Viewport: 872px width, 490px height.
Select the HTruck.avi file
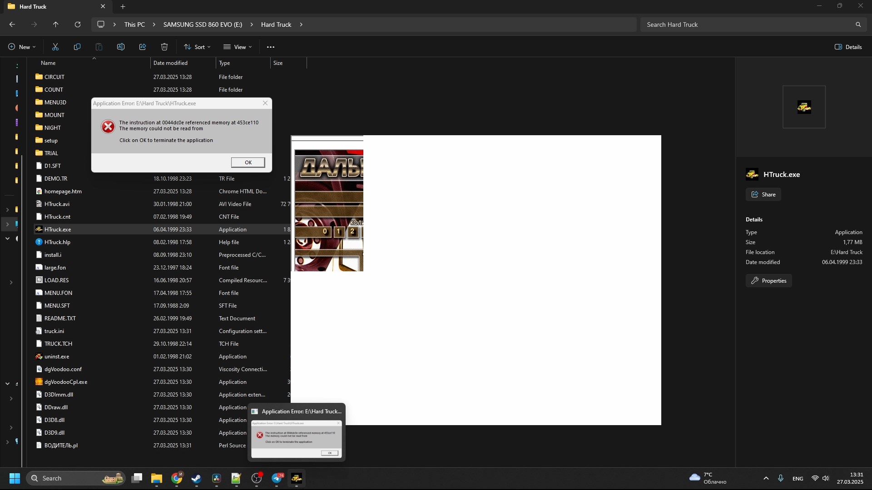point(57,204)
